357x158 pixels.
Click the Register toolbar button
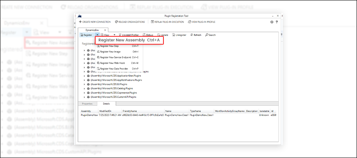pyautogui.click(x=86, y=35)
